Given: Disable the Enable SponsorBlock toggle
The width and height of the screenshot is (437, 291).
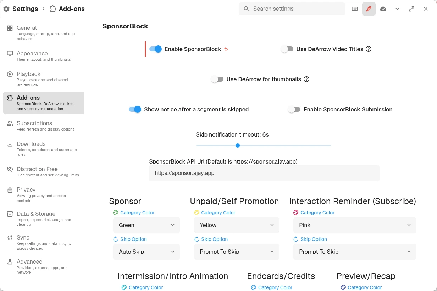Looking at the screenshot, I should [155, 49].
